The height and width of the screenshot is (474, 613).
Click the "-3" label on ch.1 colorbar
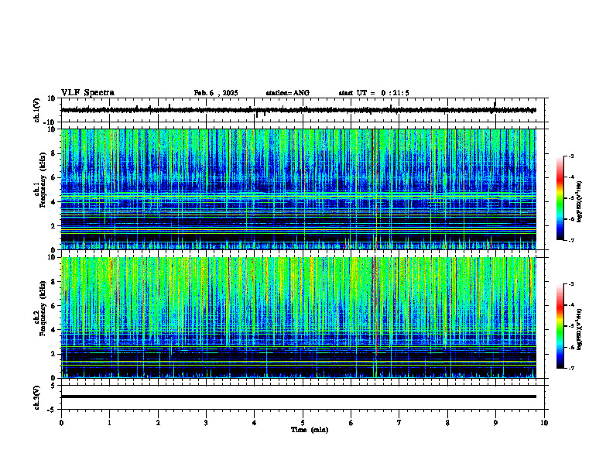pos(570,156)
